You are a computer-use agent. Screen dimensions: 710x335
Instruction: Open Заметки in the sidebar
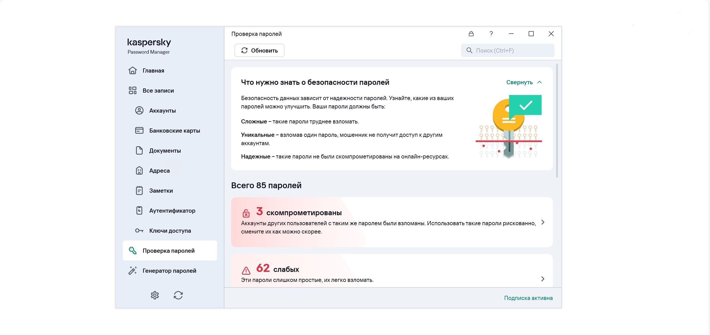point(161,191)
